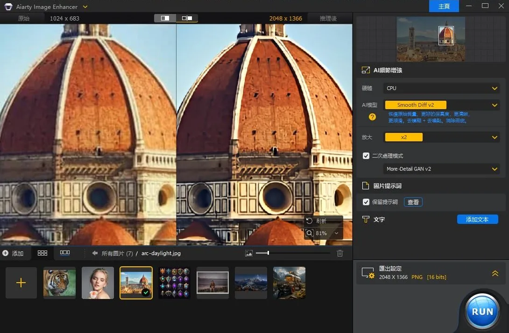
Task: Click the 添加文本 button
Action: (477, 219)
